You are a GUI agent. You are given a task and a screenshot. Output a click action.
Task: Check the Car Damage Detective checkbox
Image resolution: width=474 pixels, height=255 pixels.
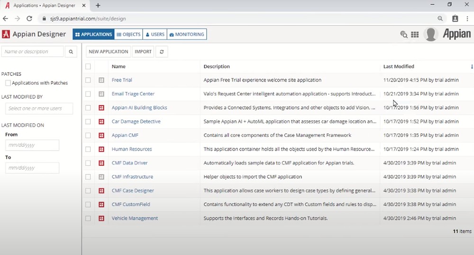[88, 121]
